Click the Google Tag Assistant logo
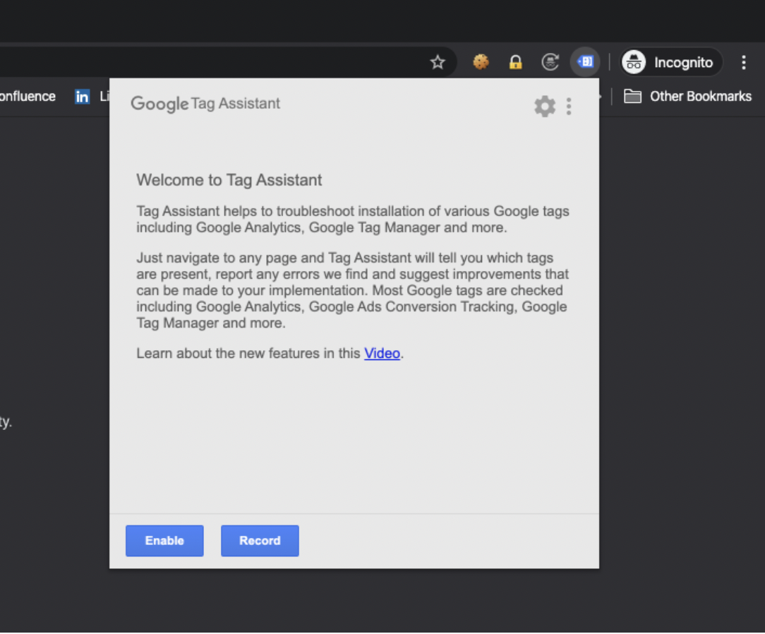 click(x=205, y=104)
